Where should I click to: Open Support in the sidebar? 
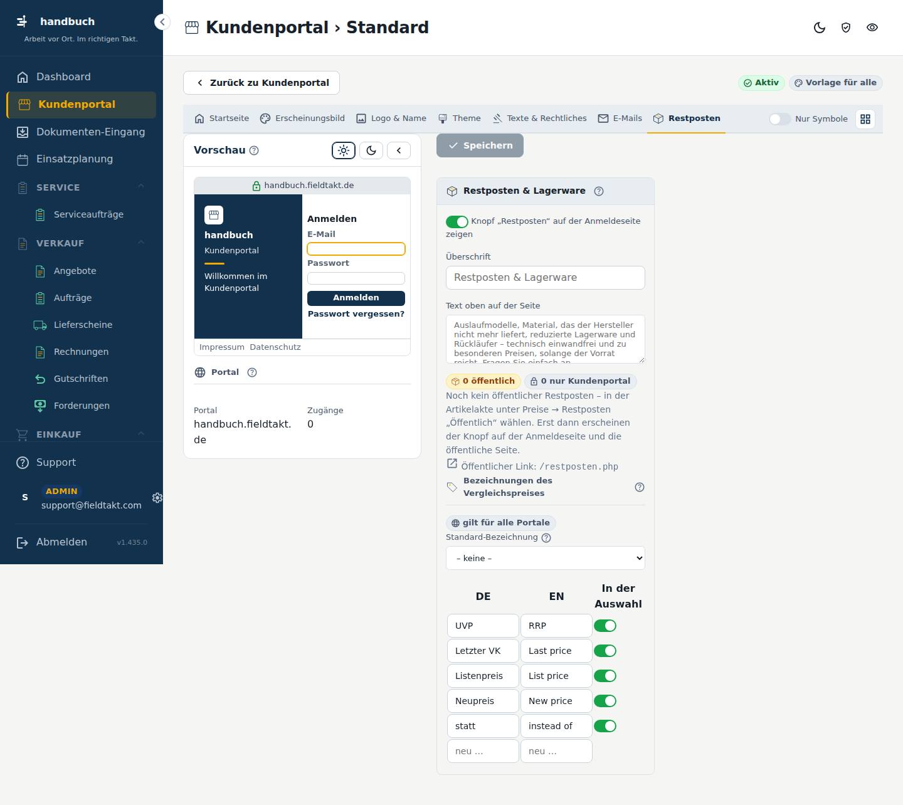(82, 463)
